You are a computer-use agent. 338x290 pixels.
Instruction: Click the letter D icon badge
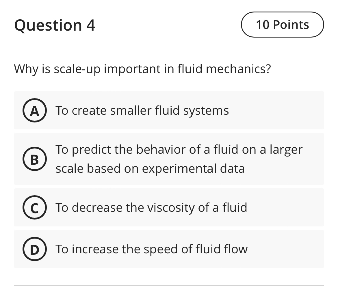(34, 249)
